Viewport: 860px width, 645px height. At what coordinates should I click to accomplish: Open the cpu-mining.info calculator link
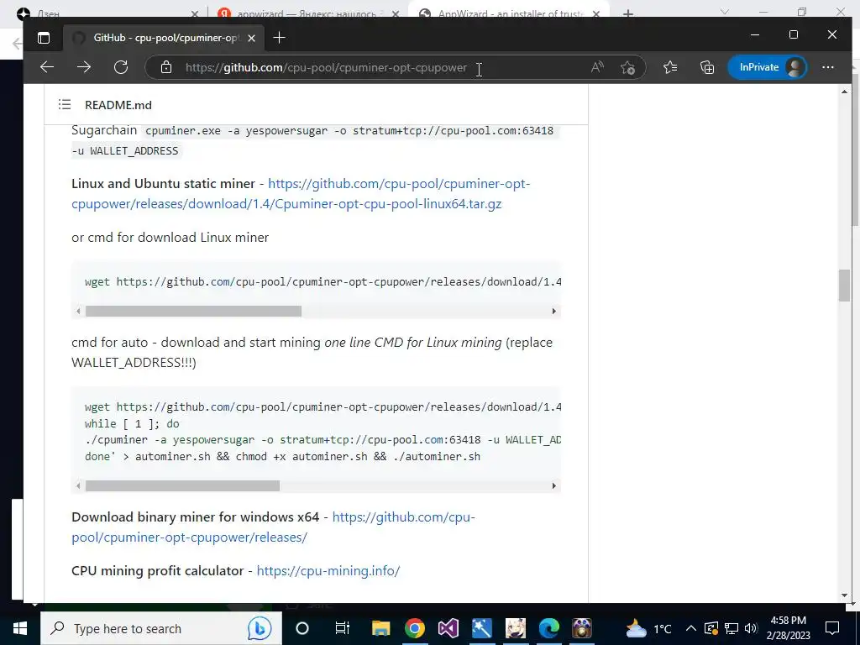click(x=328, y=570)
